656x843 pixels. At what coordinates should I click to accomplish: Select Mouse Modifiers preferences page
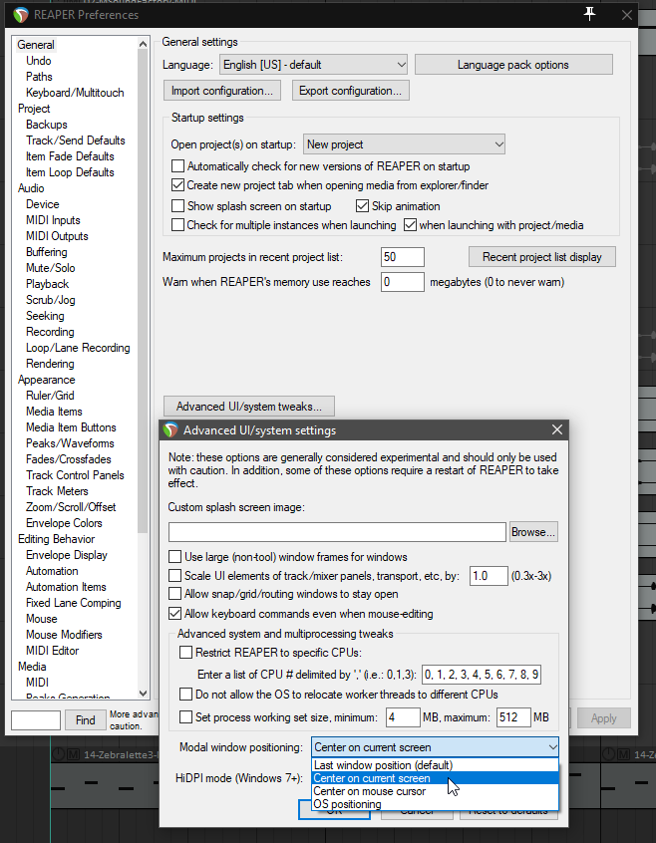click(64, 635)
